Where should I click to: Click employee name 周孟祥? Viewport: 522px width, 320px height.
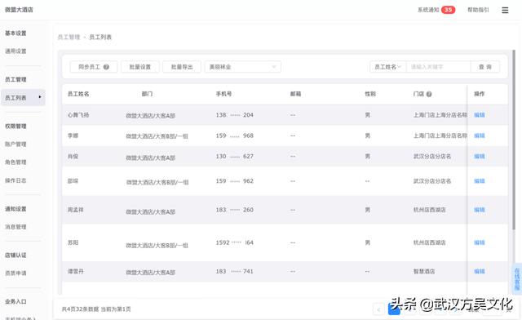click(x=76, y=210)
